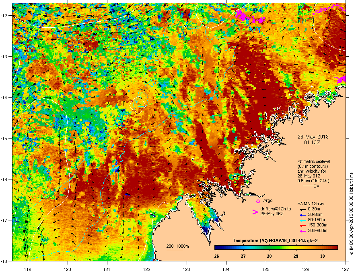
Task: Click the latitude axis label '-18'
Action: 4,261
